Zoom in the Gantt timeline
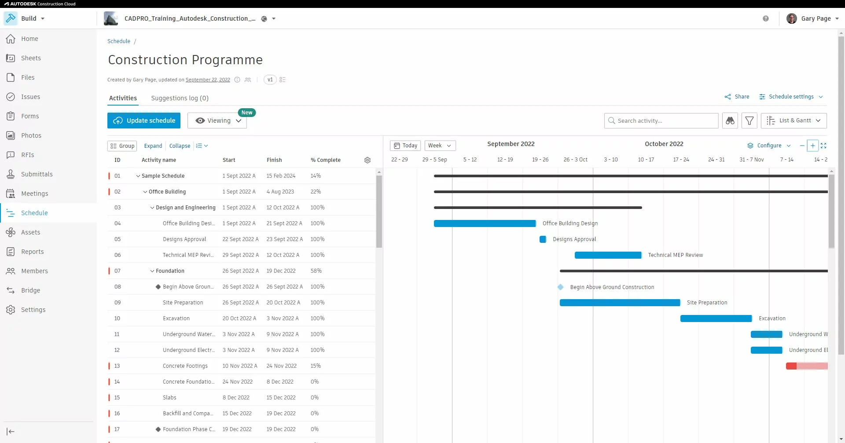The width and height of the screenshot is (845, 443). [812, 146]
